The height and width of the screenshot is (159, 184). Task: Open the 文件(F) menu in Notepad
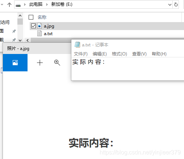(81, 54)
